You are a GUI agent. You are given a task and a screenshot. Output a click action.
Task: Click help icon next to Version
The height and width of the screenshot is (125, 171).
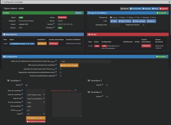click(x=54, y=24)
